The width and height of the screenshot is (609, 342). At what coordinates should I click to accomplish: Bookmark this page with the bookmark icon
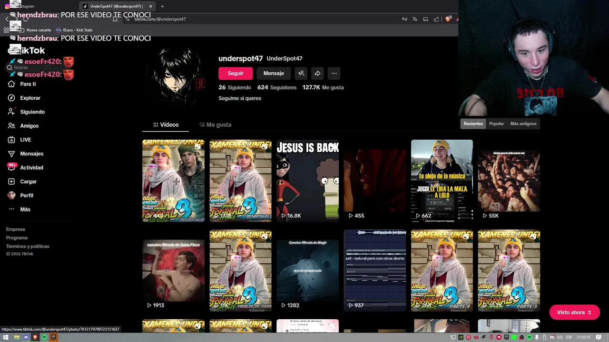pos(115,19)
